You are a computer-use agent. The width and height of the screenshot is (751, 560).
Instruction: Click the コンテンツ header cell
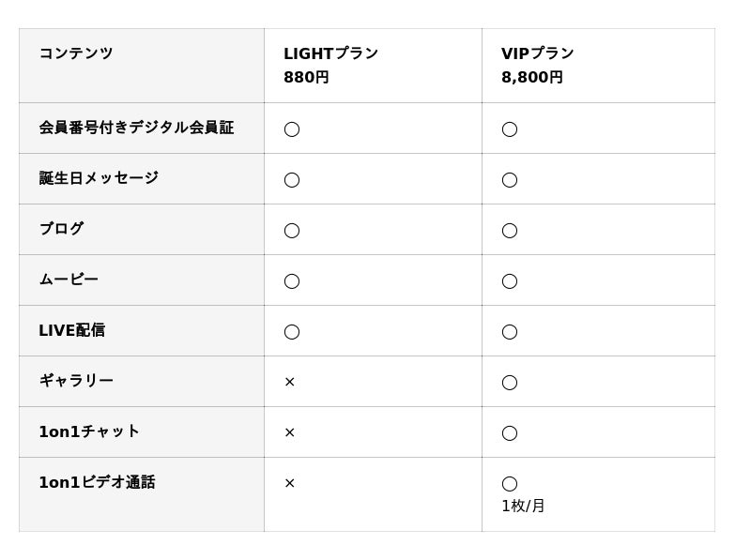pyautogui.click(x=76, y=53)
